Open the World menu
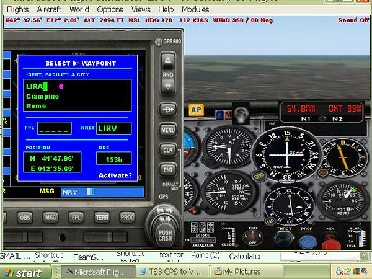Viewport: 372px width, 279px height. coord(79,9)
